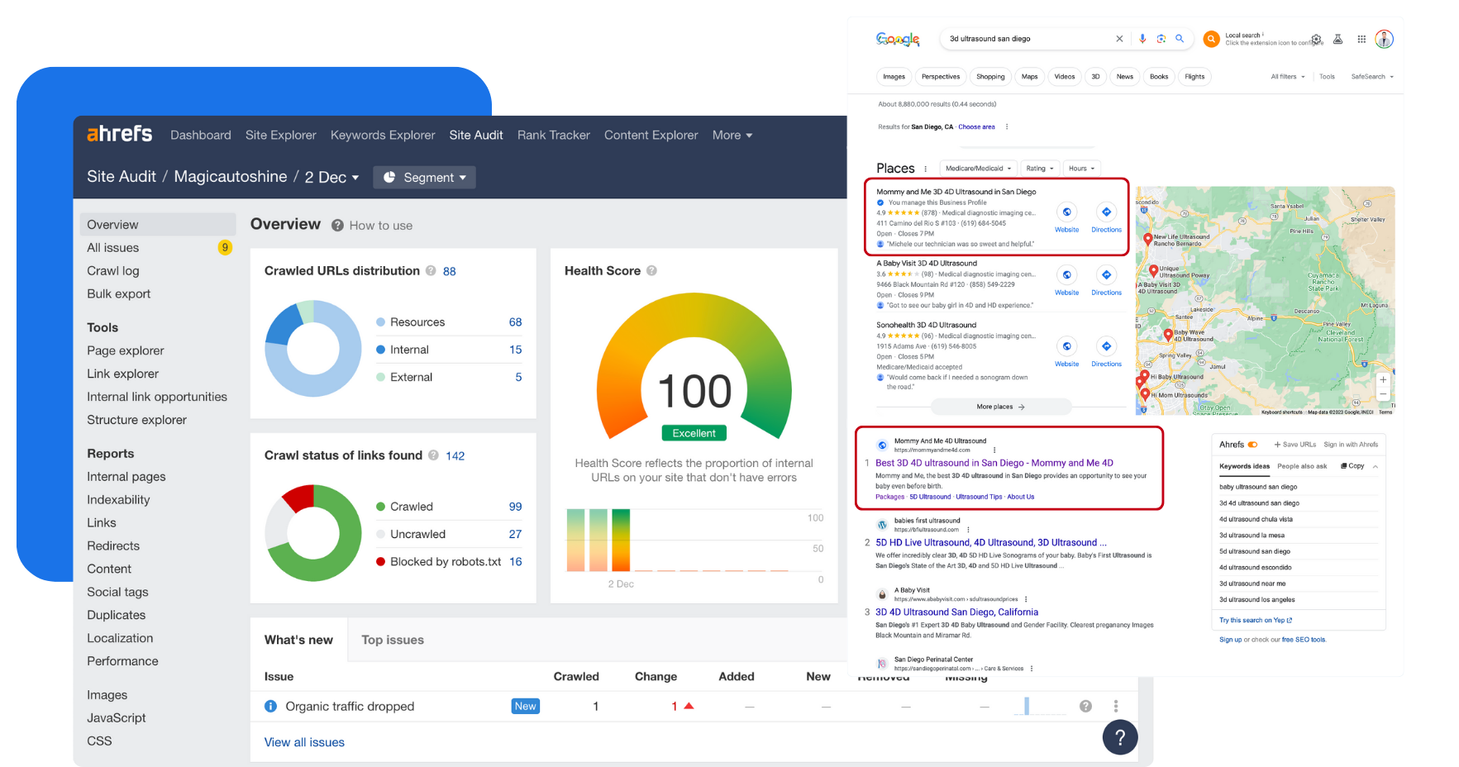
Task: Open the Medicare/Medicaid filter dropdown
Action: click(x=978, y=169)
